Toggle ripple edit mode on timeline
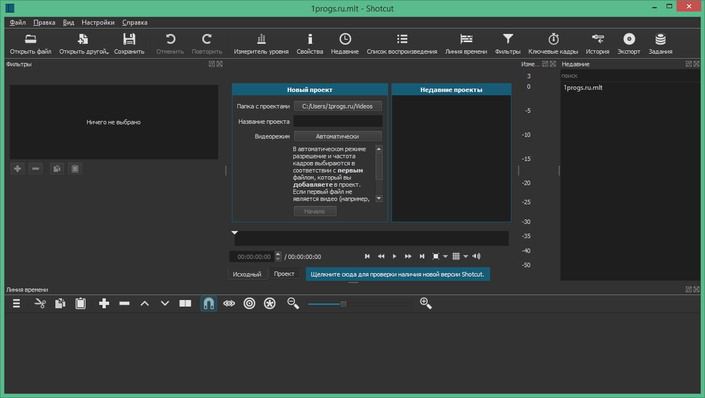The width and height of the screenshot is (705, 398). (x=249, y=303)
